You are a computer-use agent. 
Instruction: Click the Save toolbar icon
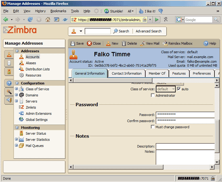(x=73, y=44)
